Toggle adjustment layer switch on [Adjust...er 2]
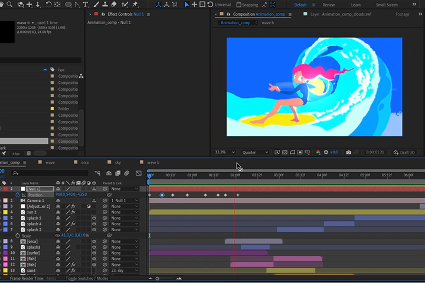This screenshot has height=283, width=425. tap(89, 206)
